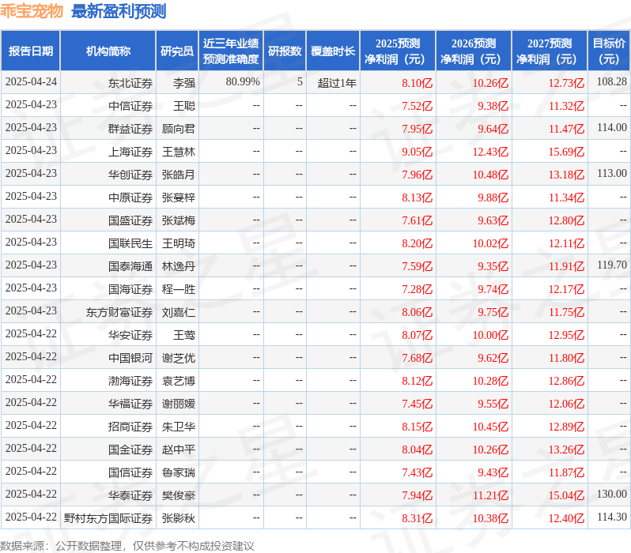Click the 8.06亿 profit forecast
This screenshot has height=553, width=631.
tap(417, 313)
